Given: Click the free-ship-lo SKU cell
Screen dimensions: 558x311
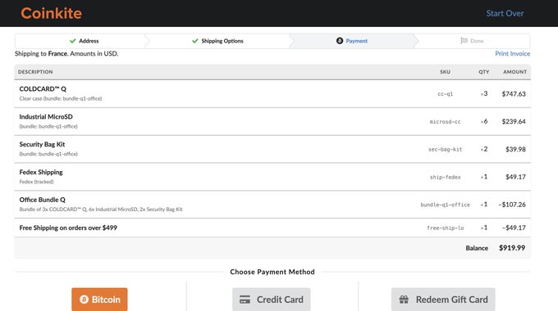Looking at the screenshot, I should 446,228.
